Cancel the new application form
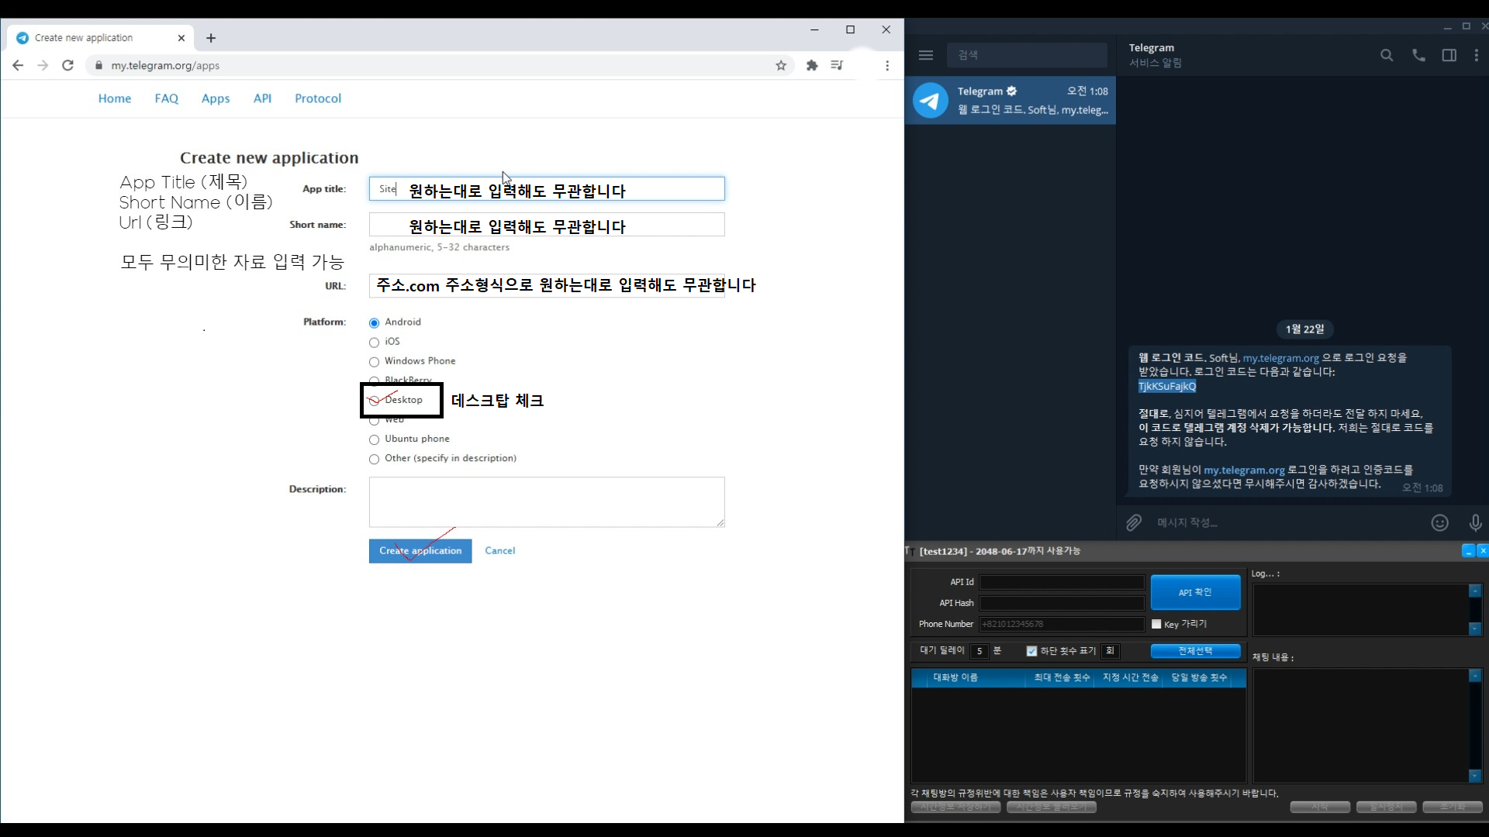Image resolution: width=1489 pixels, height=837 pixels. pyautogui.click(x=499, y=550)
